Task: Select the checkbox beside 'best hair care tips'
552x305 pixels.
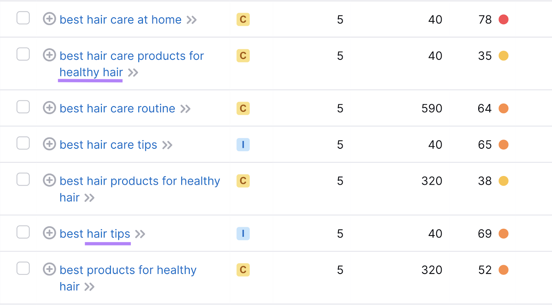Action: [x=23, y=144]
